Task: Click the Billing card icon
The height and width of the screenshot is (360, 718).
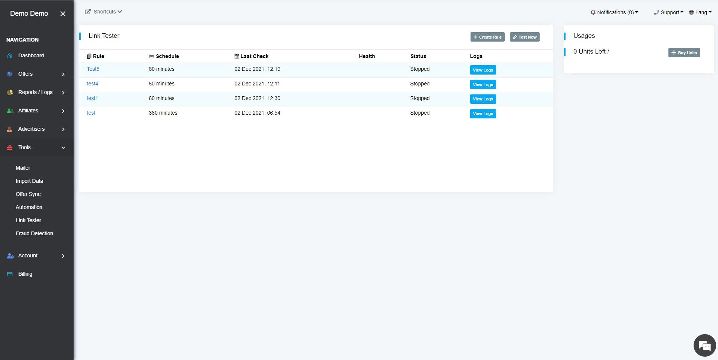Action: [10, 274]
